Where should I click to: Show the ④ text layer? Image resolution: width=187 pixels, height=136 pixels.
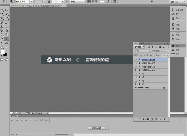[x=136, y=74]
